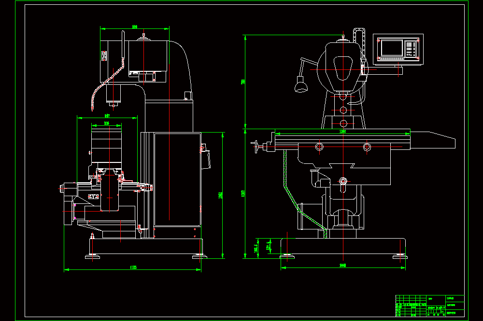The image size is (483, 321).
Task: Click the large electrical cabinet door panel
Action: coord(177,180)
